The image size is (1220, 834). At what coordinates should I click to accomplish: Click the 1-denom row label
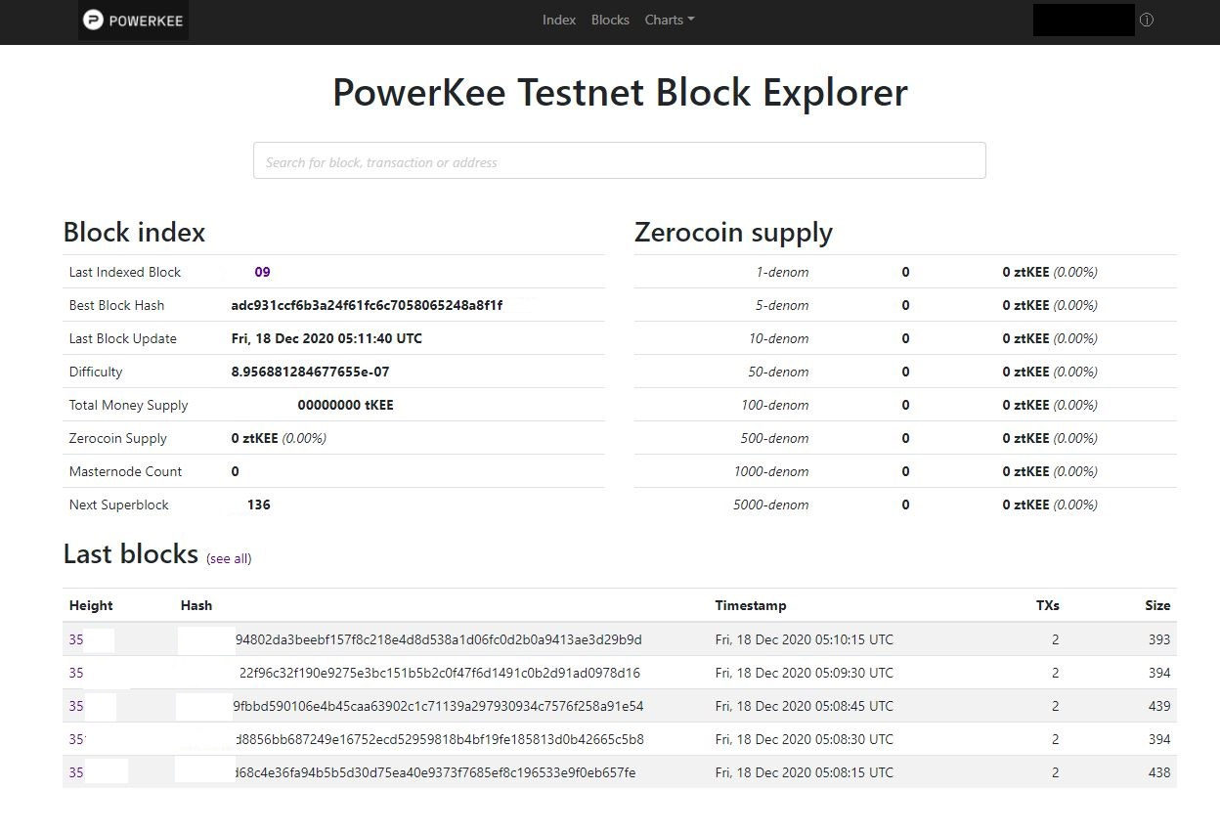click(x=782, y=272)
